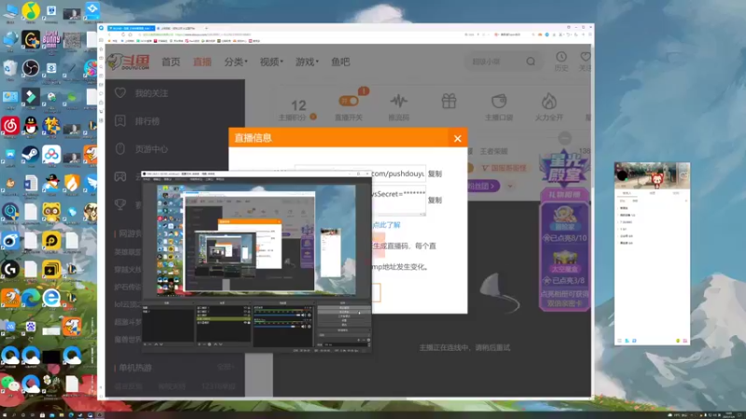This screenshot has height=419, width=746.
Task: Open the Microsoft Edge desktop icon
Action: [x=31, y=298]
